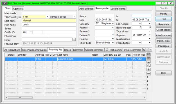
Task: Open the Tech.comm tab
Action: pyautogui.click(x=114, y=50)
